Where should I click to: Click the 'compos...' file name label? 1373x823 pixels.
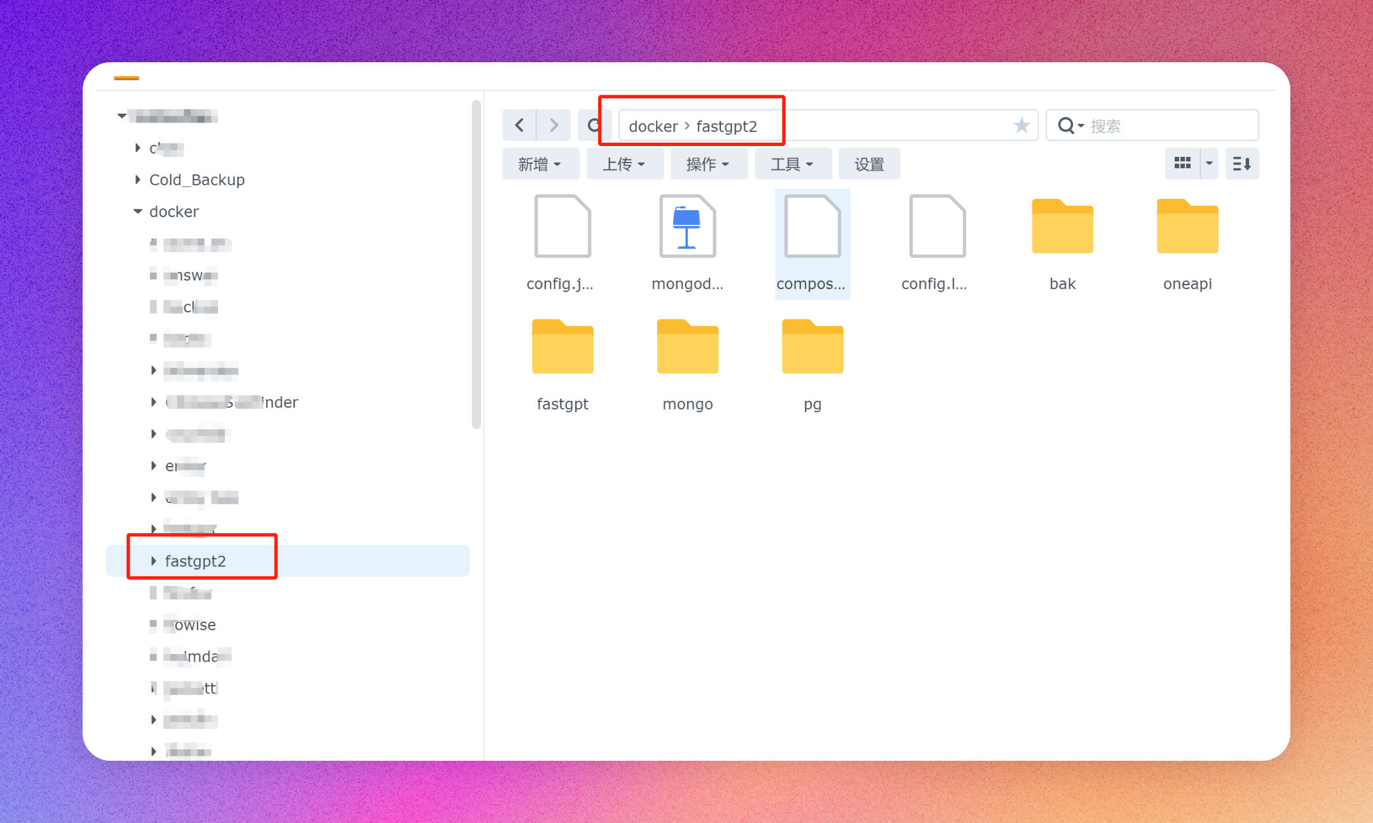click(811, 284)
